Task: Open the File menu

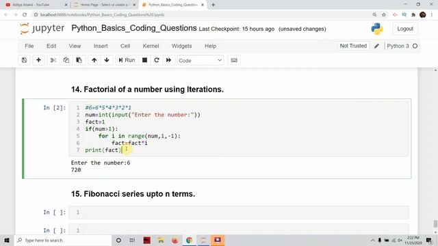Action: (x=29, y=46)
